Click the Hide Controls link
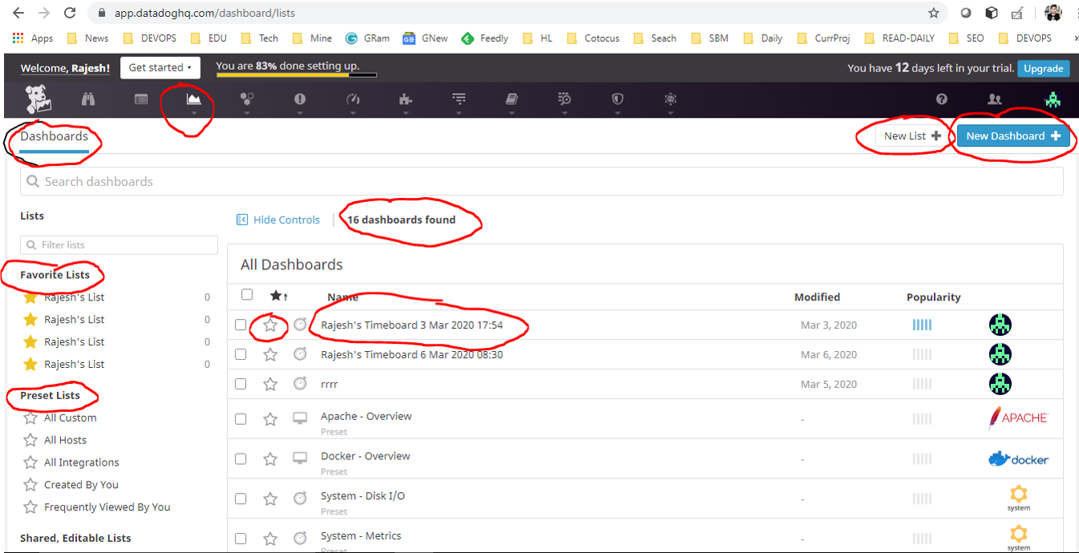Image resolution: width=1079 pixels, height=553 pixels. click(286, 220)
